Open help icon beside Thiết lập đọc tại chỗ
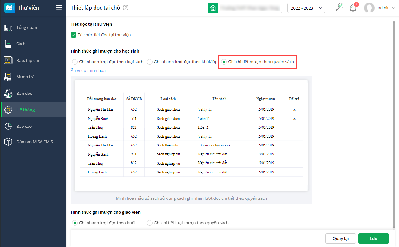Screen dimensions: 399x247 (x=126, y=8)
